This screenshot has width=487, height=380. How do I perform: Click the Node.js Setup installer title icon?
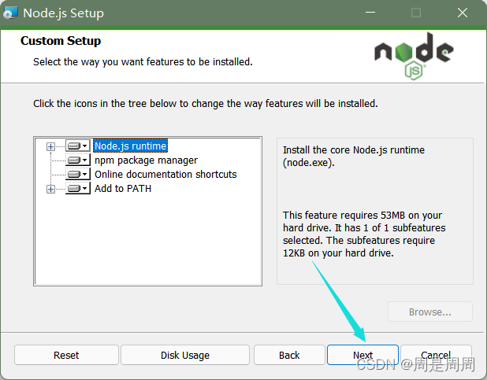click(x=10, y=13)
